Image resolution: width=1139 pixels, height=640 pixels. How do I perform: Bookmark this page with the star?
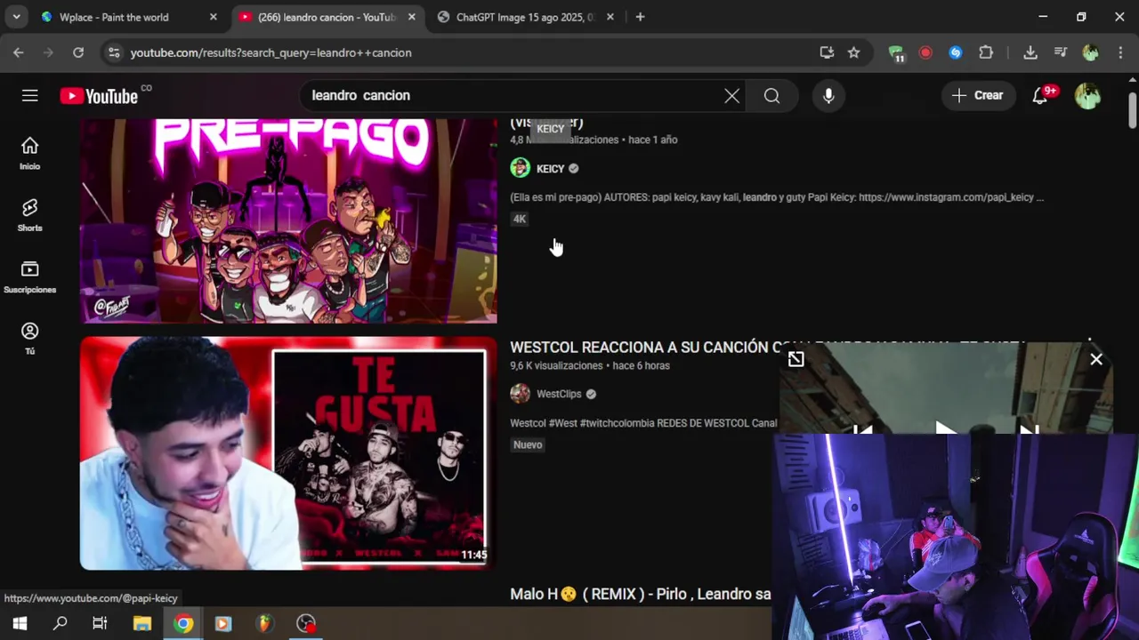[x=853, y=52]
